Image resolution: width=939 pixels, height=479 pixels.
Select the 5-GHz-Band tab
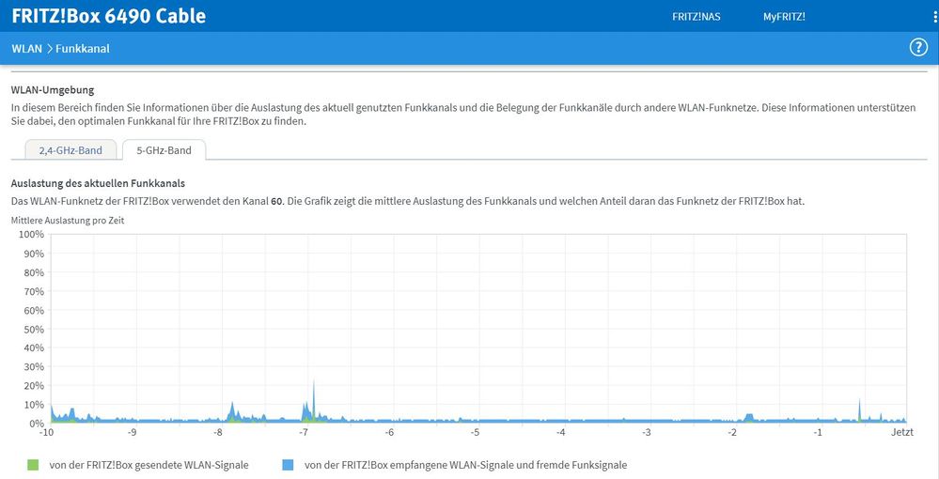pos(164,150)
